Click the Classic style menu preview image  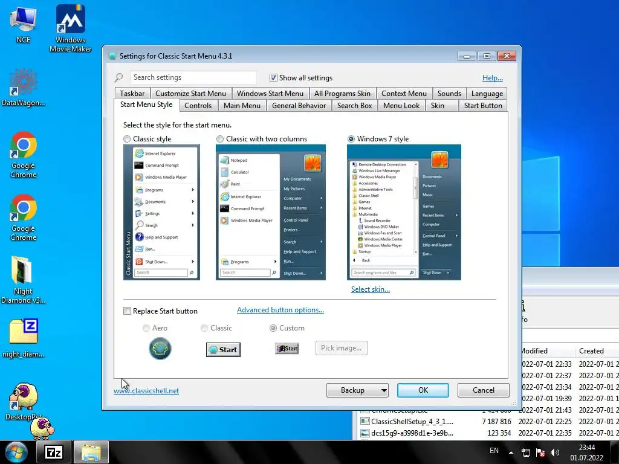(161, 212)
